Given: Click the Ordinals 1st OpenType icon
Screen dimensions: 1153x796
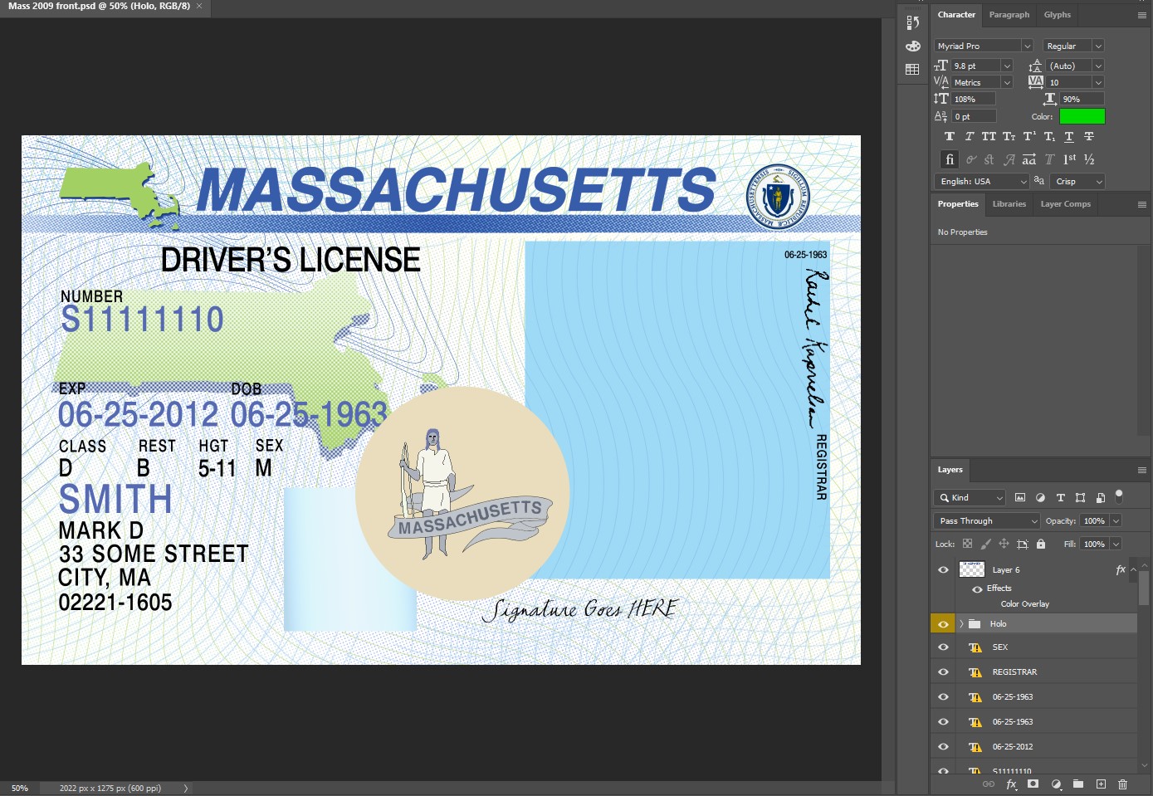Looking at the screenshot, I should (1069, 159).
